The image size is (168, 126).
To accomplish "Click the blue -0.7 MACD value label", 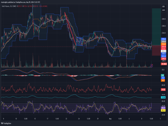I will [163, 78].
